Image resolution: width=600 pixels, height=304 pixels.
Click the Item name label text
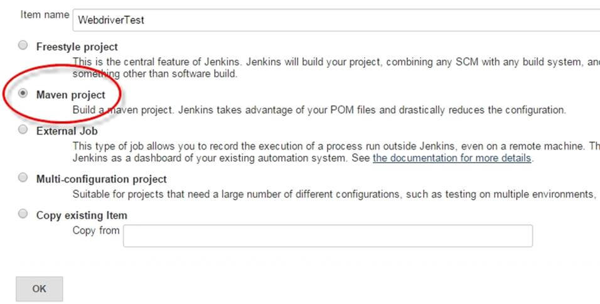pos(45,14)
